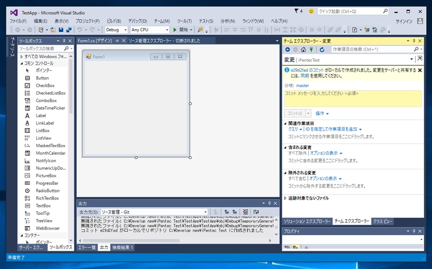Select the Button control in toolbox

coord(43,78)
